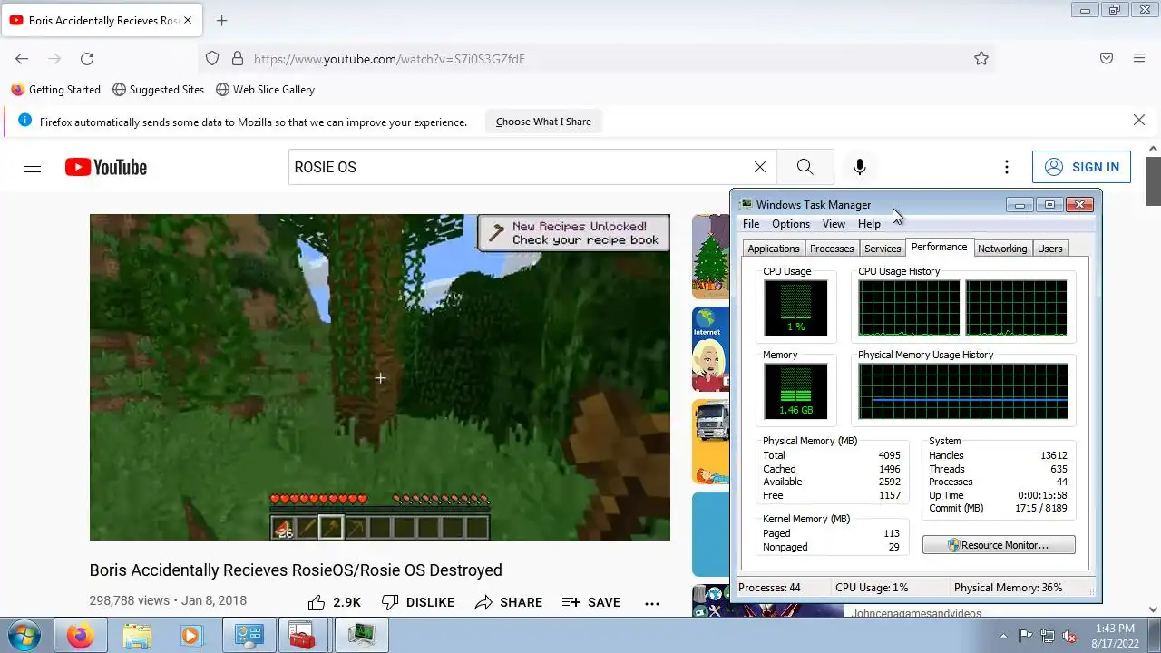Close the Boris Accidentally Recieves tab
This screenshot has width=1161, height=653.
click(x=188, y=20)
